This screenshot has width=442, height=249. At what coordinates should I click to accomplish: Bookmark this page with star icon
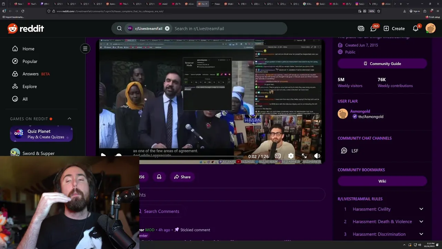point(378,11)
